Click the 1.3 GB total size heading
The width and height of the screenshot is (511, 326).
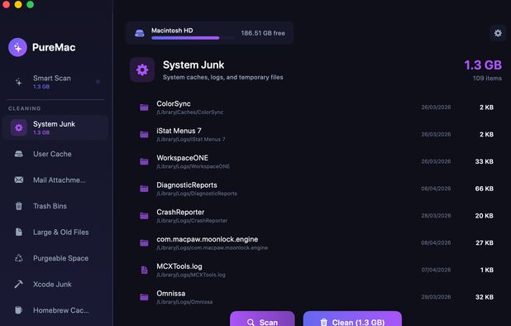483,65
